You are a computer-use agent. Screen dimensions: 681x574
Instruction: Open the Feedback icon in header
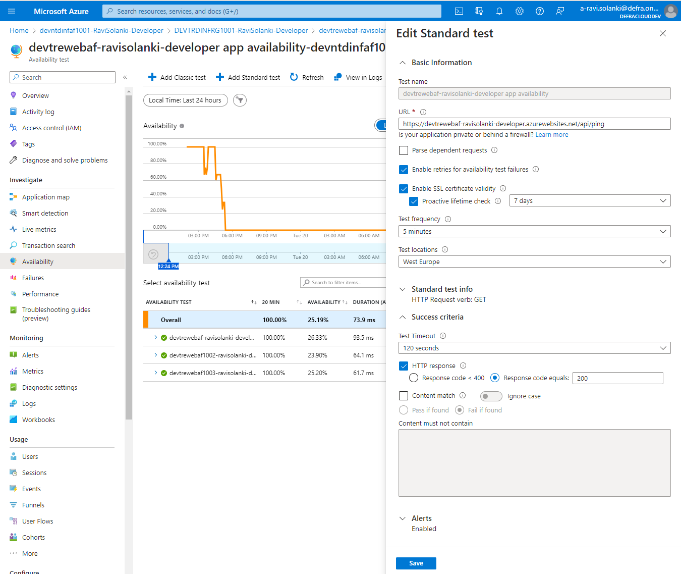coord(560,11)
